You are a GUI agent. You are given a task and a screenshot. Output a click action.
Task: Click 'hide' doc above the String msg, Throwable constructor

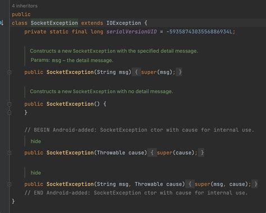(x=36, y=173)
